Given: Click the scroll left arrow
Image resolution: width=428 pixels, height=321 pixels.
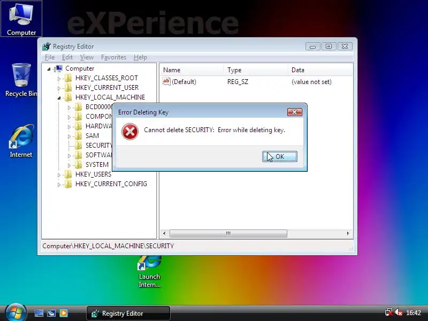Looking at the screenshot, I should click(x=164, y=233).
